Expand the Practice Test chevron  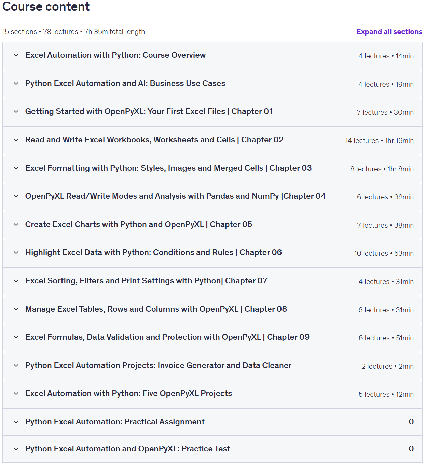click(16, 449)
